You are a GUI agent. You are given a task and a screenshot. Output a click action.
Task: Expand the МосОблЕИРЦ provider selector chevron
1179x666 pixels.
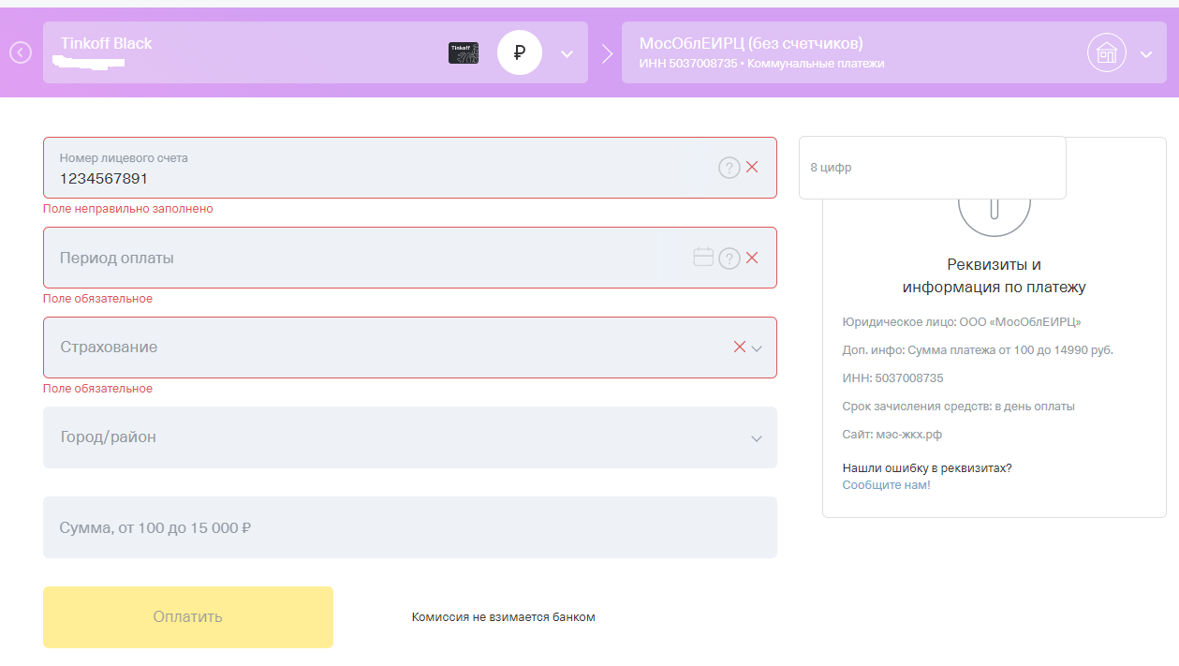click(1147, 54)
